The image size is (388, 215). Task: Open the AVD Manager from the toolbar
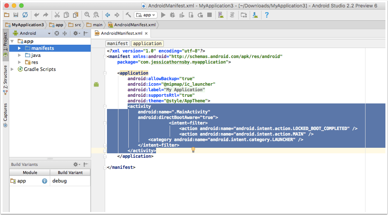click(221, 15)
